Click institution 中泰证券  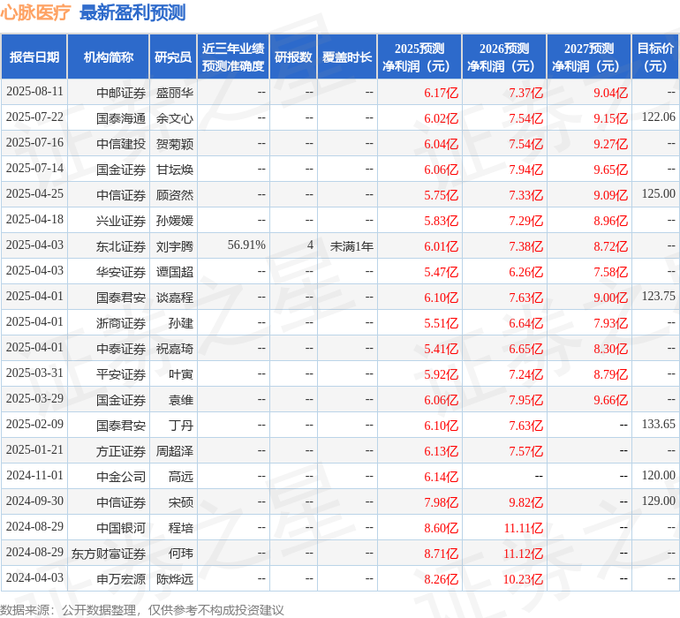coord(121,349)
